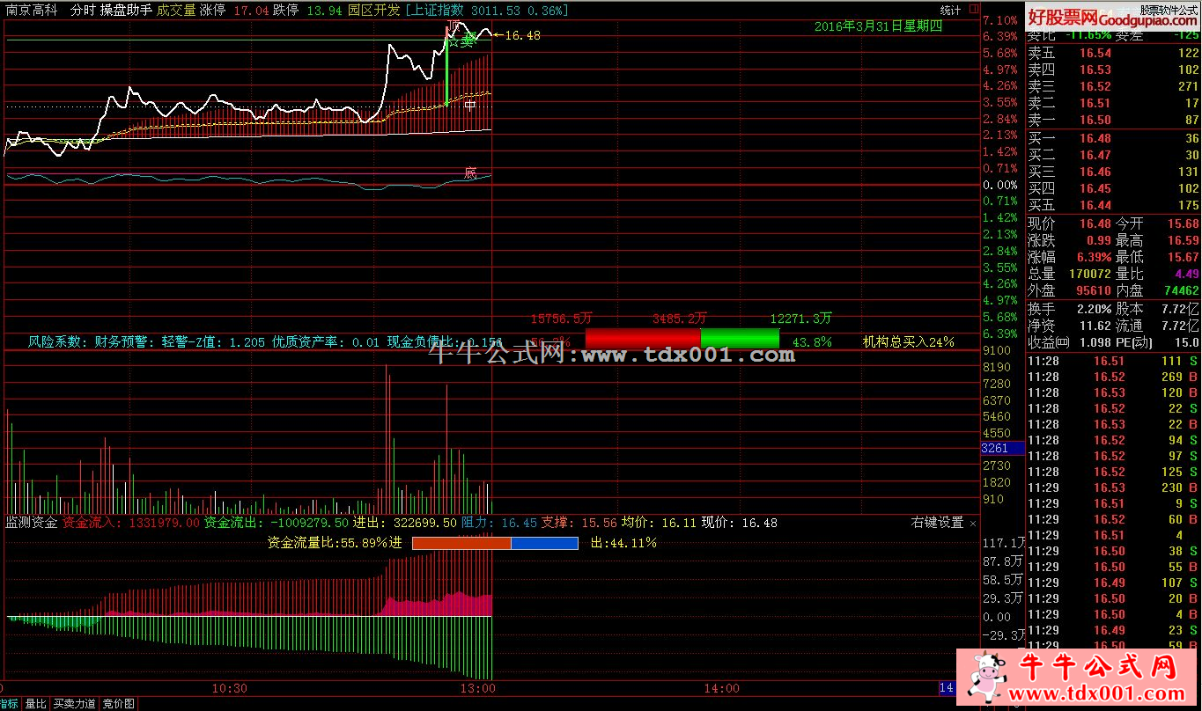Click the 买一 16.48 order row
Image resolution: width=1202 pixels, height=711 pixels.
click(x=1114, y=138)
